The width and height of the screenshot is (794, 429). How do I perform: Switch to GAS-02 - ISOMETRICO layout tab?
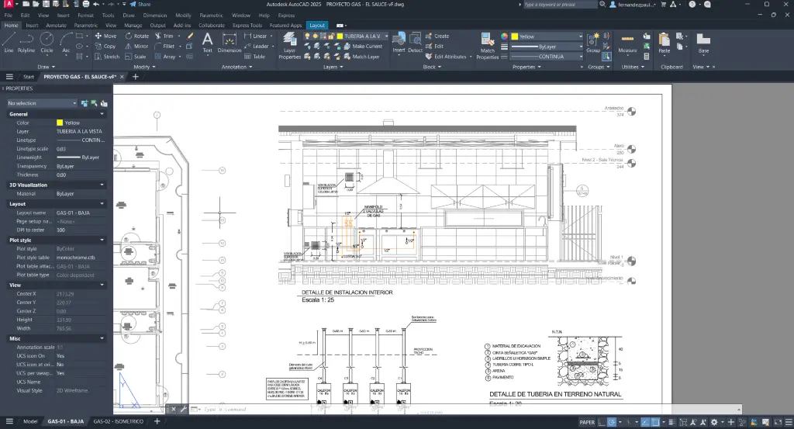click(x=119, y=421)
